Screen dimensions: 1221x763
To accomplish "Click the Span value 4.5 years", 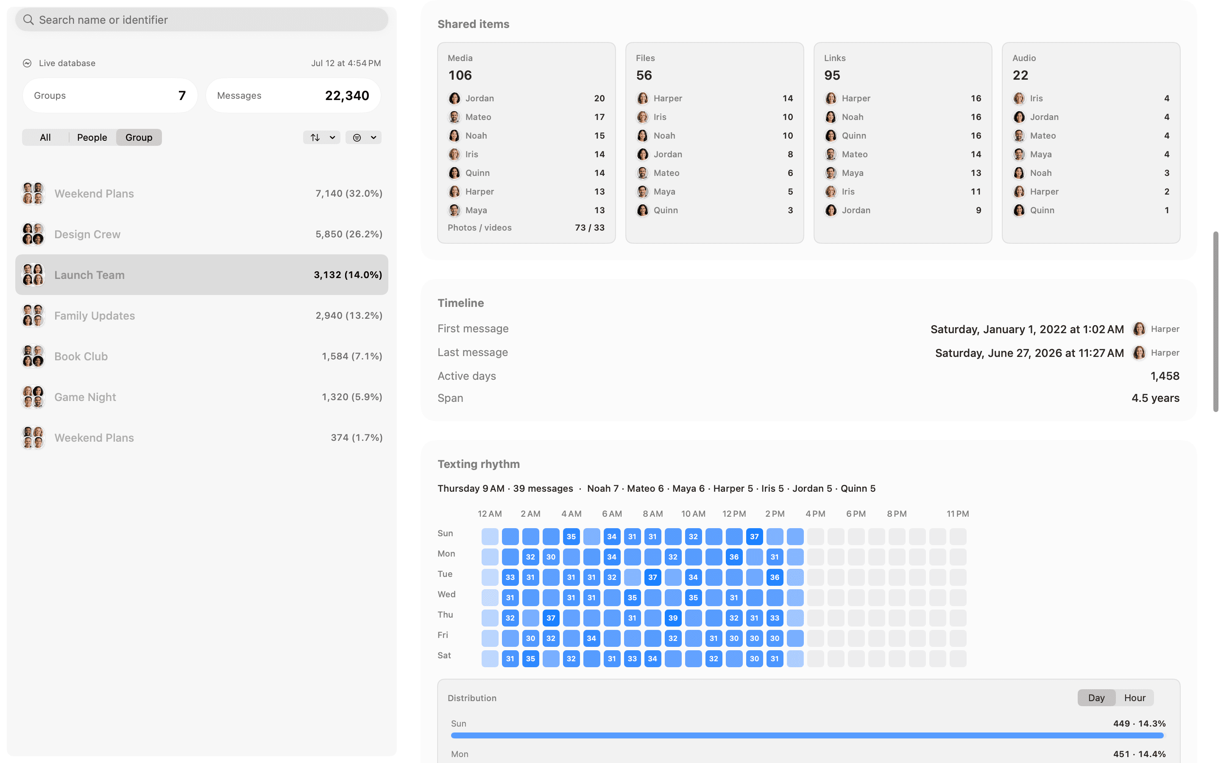I will pyautogui.click(x=1155, y=398).
